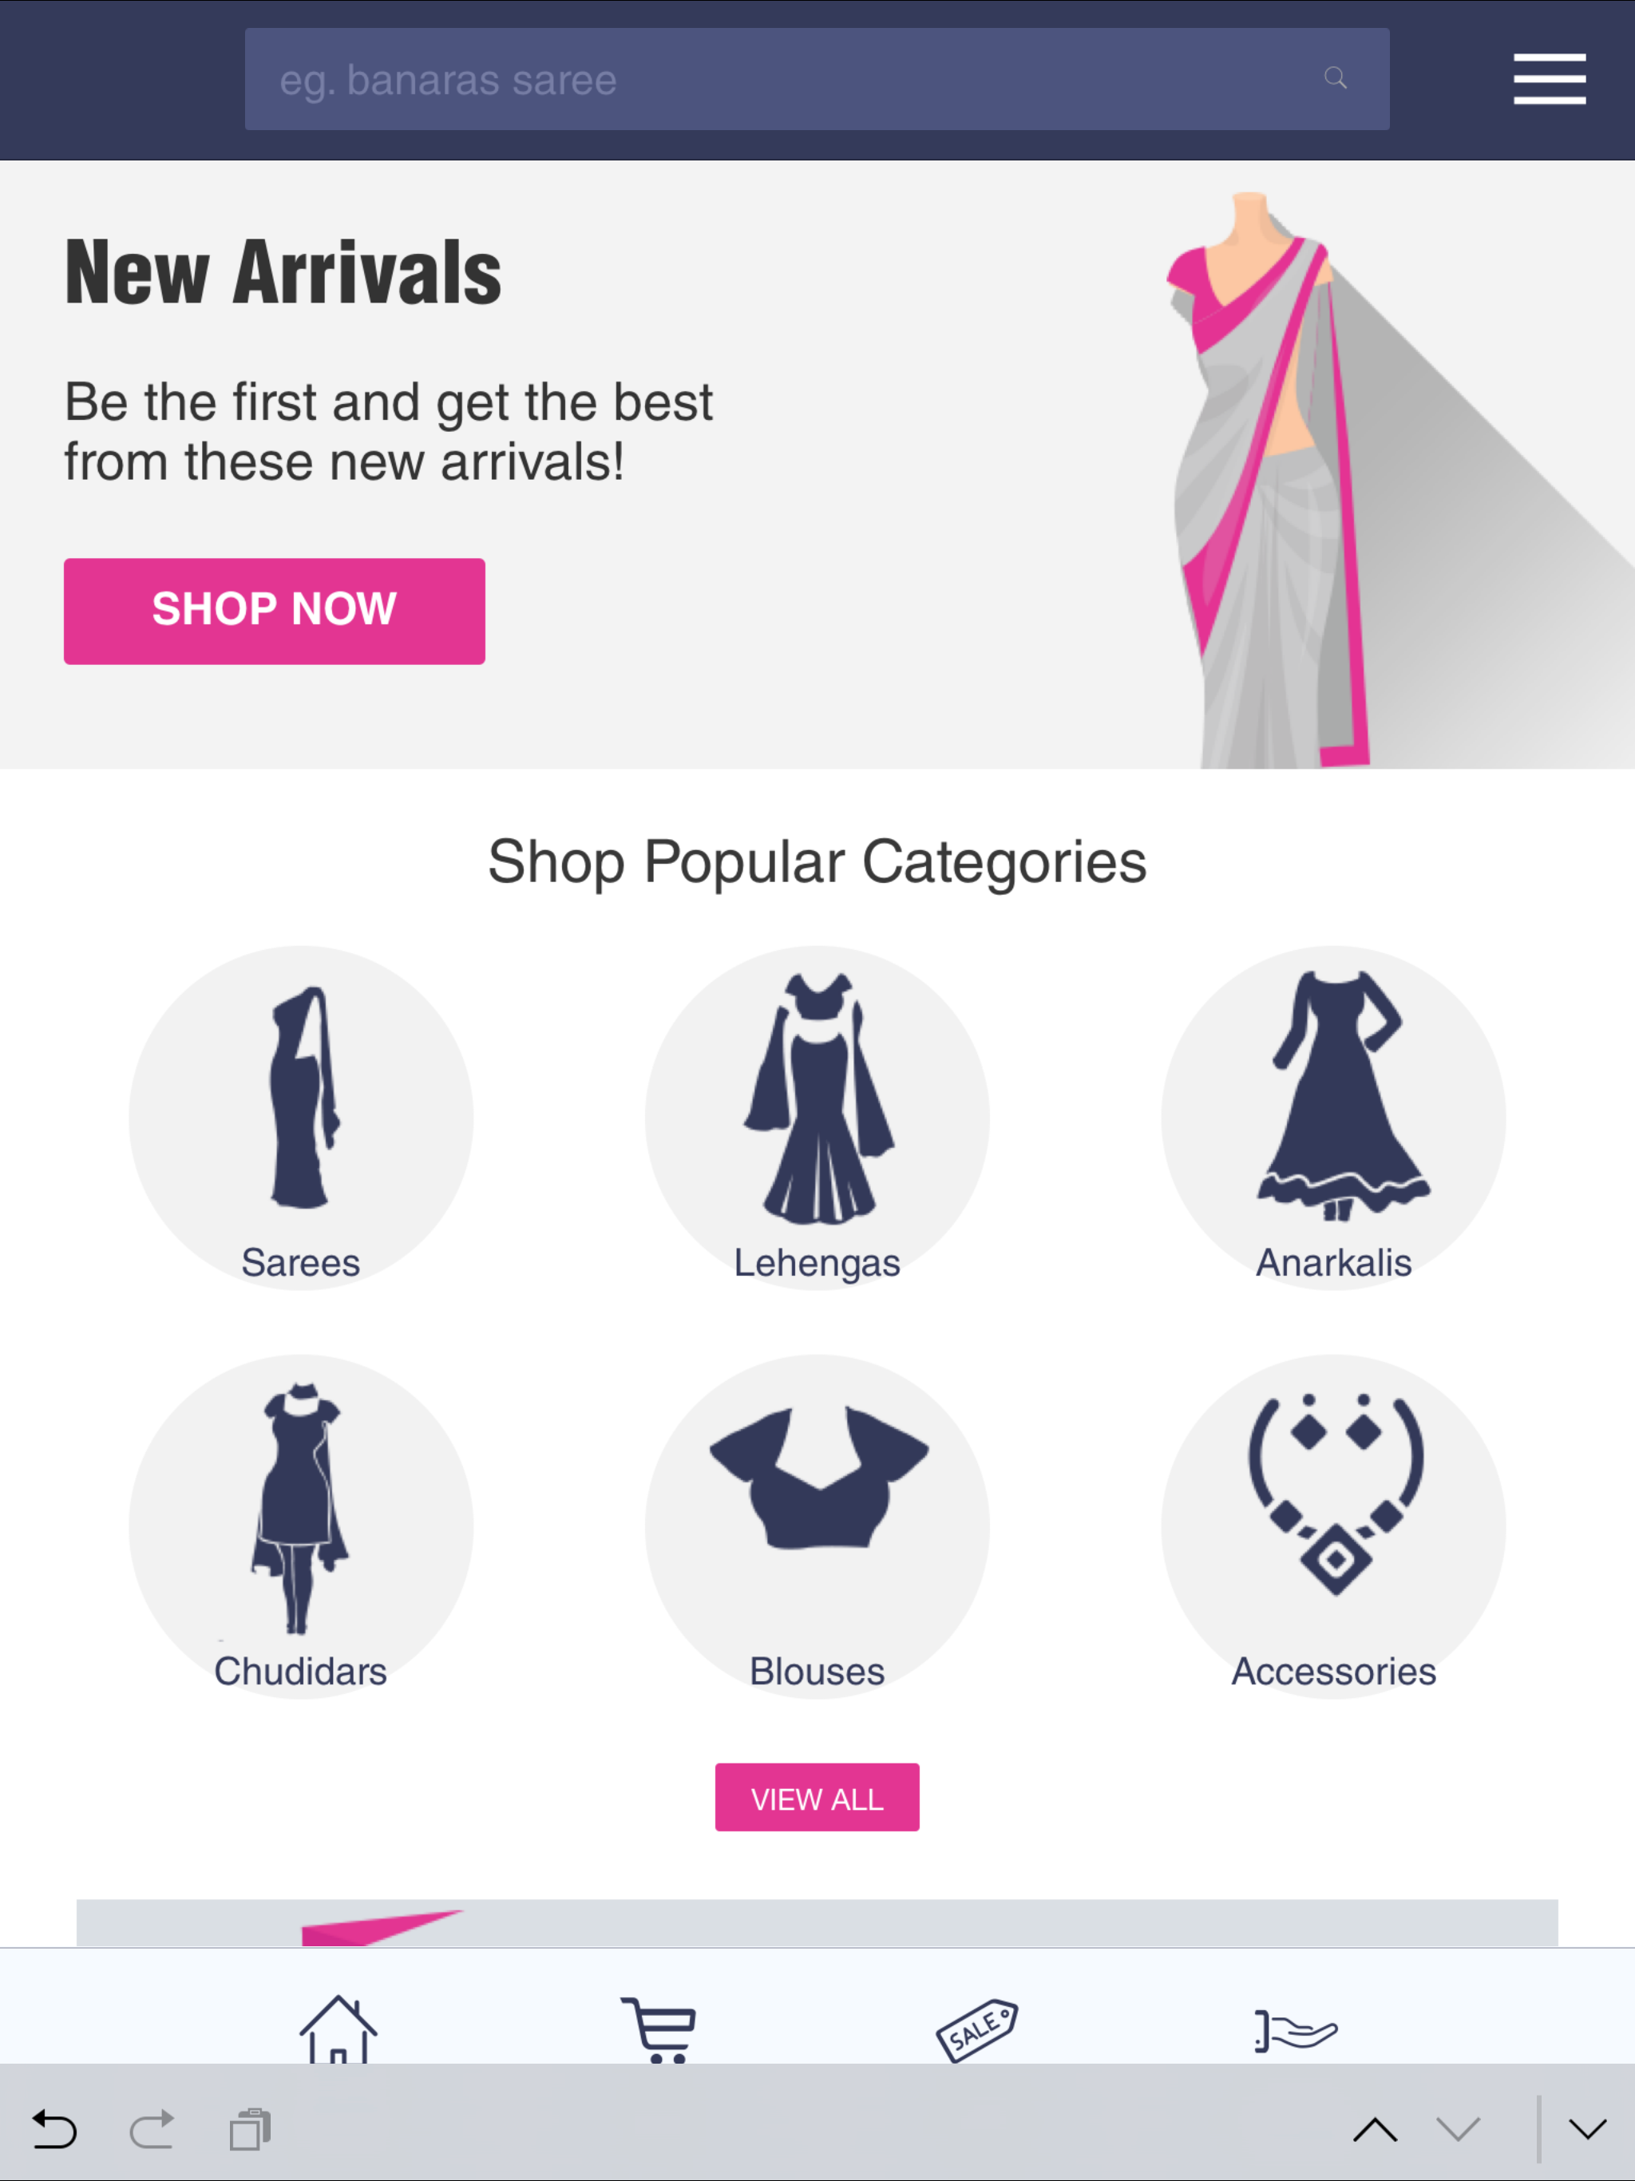Go back with the browser undo arrow

(54, 2129)
